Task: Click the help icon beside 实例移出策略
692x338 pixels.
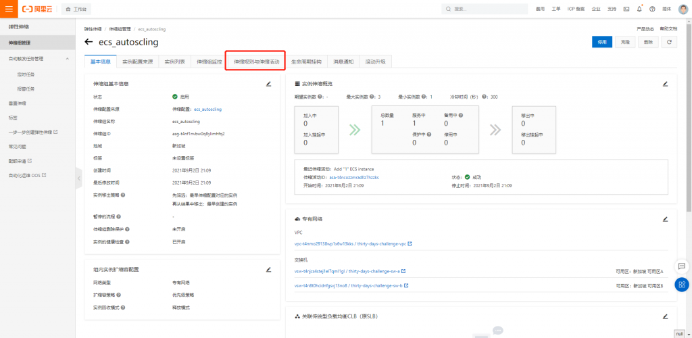Action: tap(123, 195)
